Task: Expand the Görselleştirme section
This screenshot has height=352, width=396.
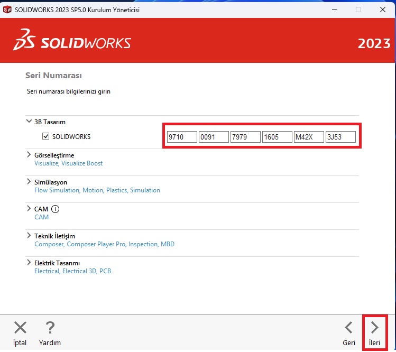Action: pyautogui.click(x=29, y=155)
